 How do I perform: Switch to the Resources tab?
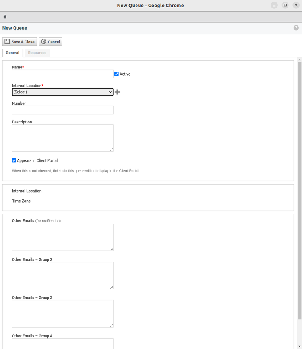tap(37, 53)
